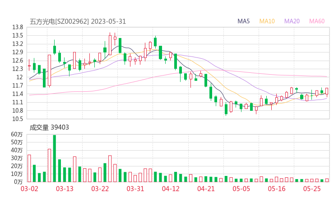Click the 03-02 date axis label
Viewport: 334px width, 199px height.
[x=29, y=189]
